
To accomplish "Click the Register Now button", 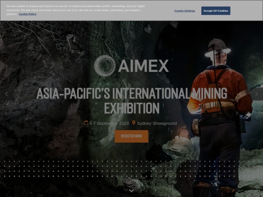I will [131, 136].
